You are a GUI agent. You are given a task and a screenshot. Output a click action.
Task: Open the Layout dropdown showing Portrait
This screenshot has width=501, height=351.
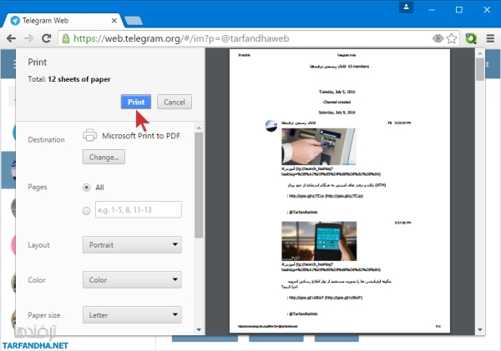pos(132,245)
